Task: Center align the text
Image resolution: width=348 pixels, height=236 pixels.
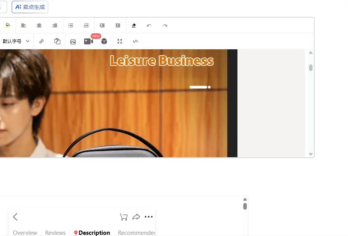Action: 39,25
